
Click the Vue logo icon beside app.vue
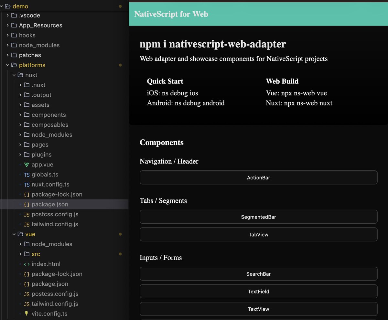coord(27,165)
